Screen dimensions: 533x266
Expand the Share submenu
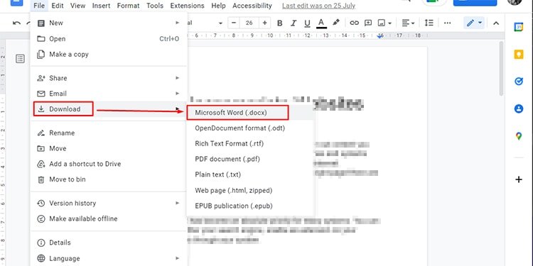[109, 78]
